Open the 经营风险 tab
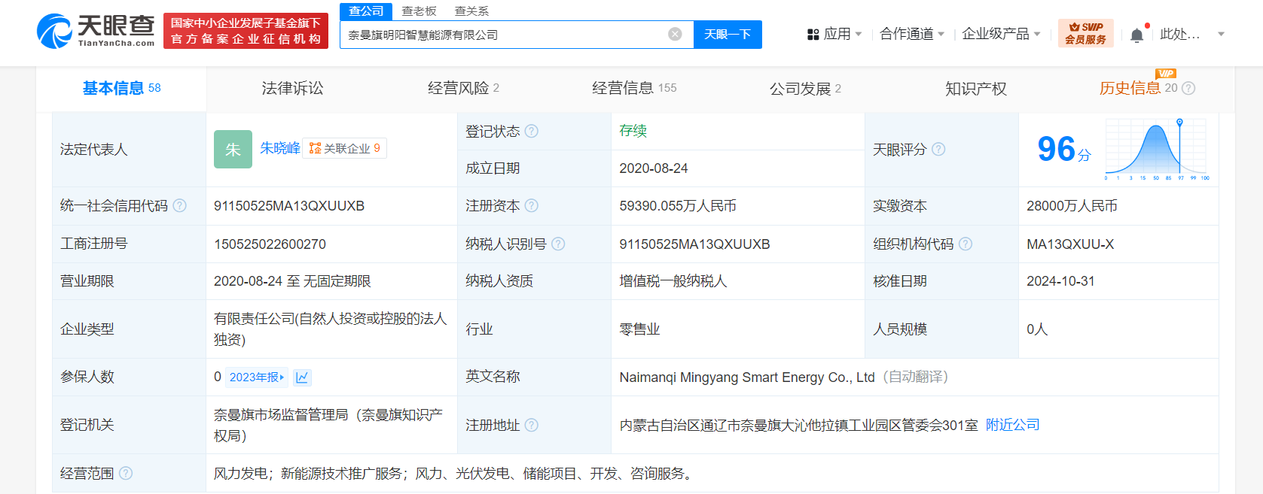 coord(463,88)
